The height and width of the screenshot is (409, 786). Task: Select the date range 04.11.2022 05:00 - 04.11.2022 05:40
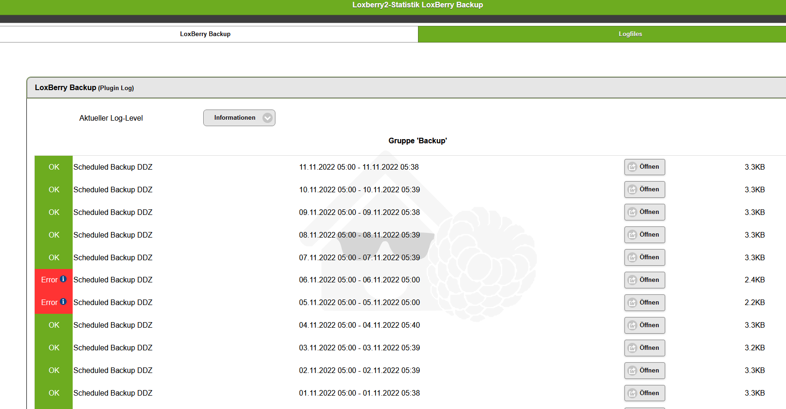click(360, 325)
